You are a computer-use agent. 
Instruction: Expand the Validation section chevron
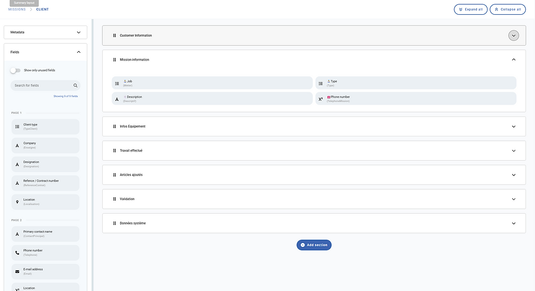514,199
